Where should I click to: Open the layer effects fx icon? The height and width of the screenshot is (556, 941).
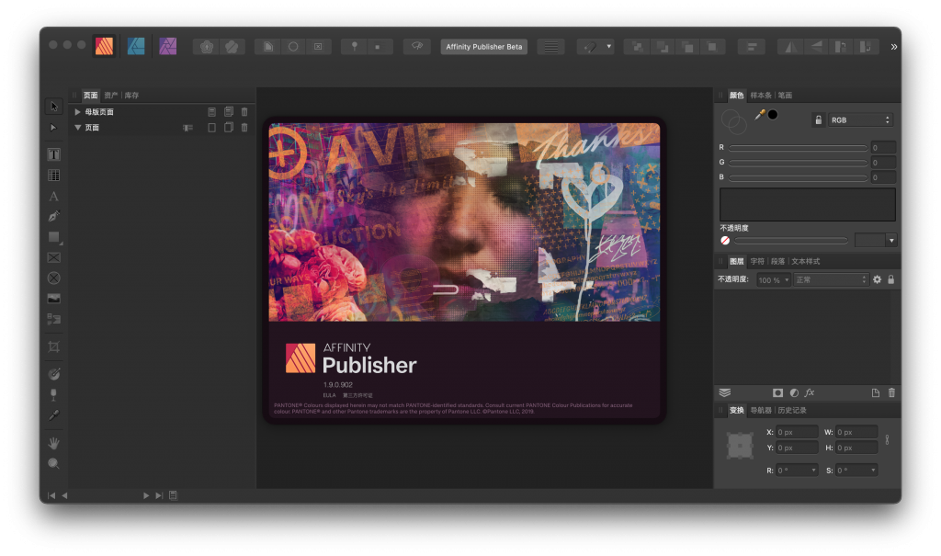tap(810, 392)
